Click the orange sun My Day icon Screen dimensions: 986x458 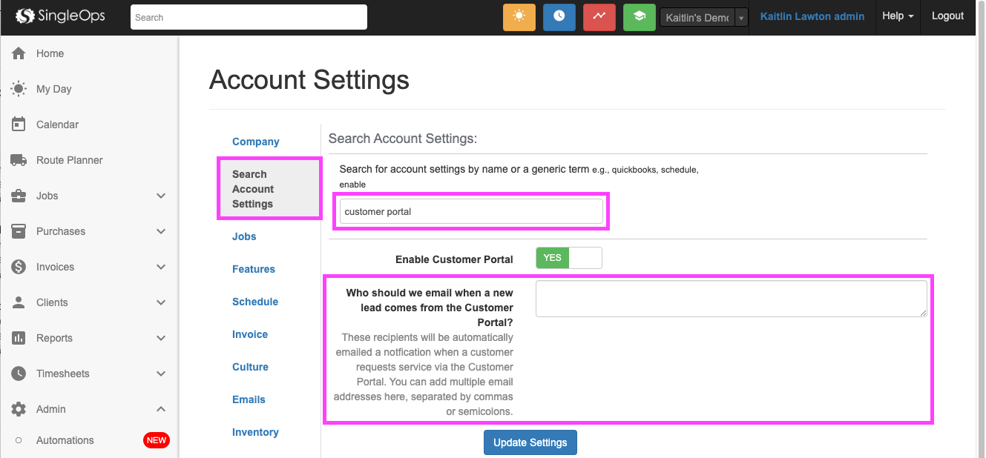(x=519, y=17)
